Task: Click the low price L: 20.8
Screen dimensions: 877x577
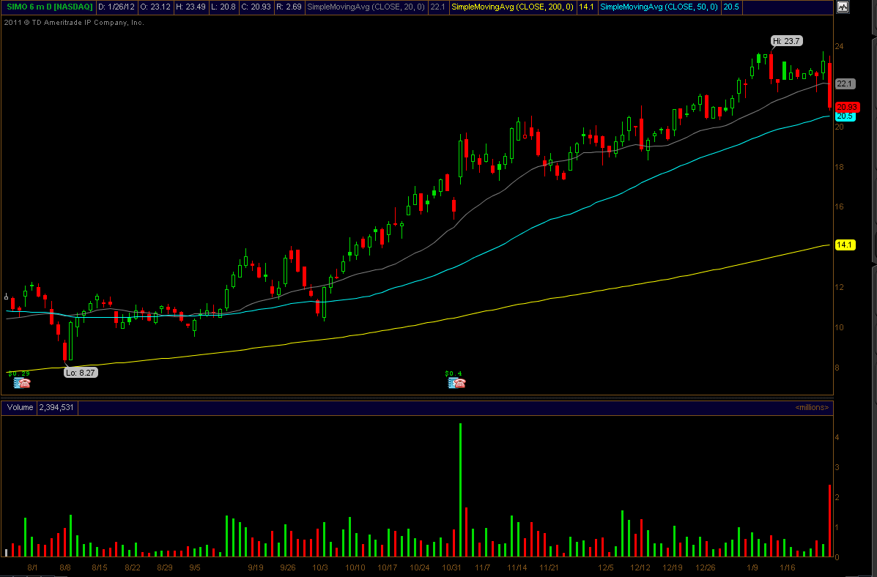Action: coord(223,7)
